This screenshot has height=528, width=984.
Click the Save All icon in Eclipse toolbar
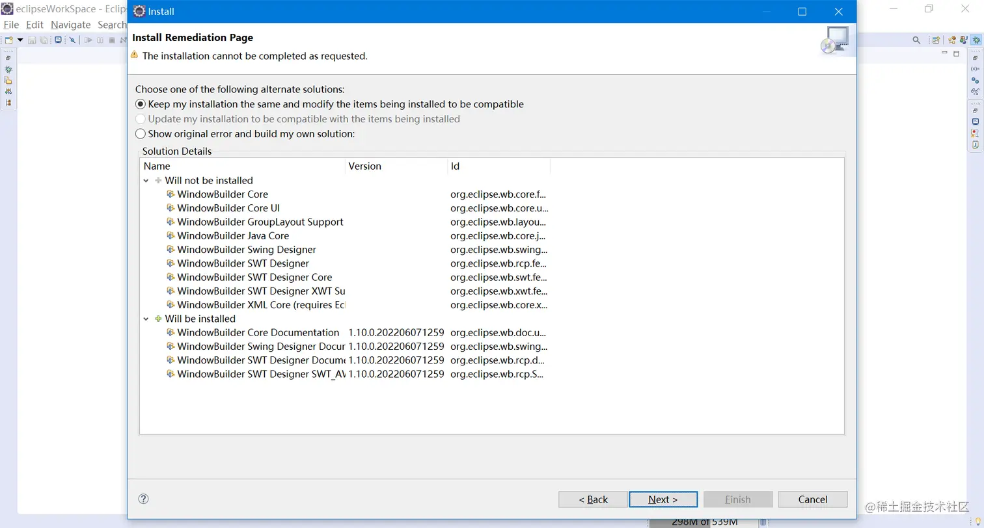[44, 40]
